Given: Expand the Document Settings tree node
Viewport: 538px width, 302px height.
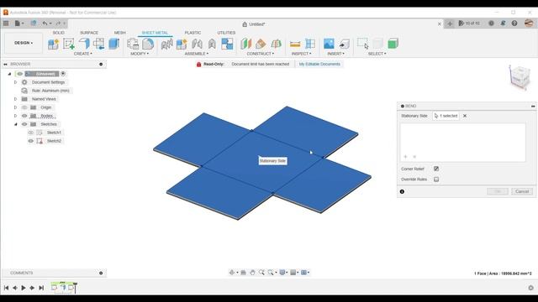Looking at the screenshot, I should coord(15,82).
